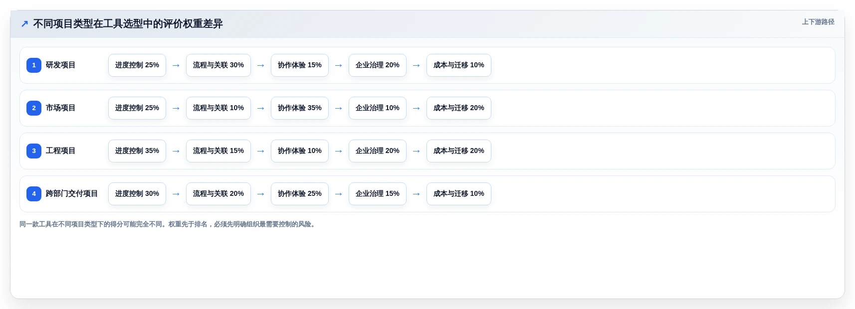Select the 工程项目 row label
This screenshot has height=309, width=855.
60,151
